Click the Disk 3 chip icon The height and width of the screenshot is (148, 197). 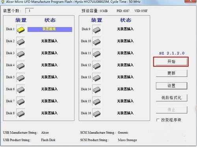coord(20,53)
